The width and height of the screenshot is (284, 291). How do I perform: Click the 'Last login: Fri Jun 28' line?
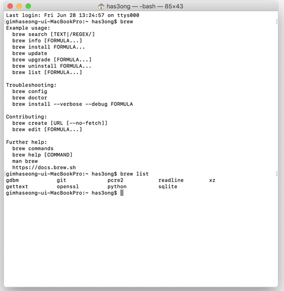point(72,15)
